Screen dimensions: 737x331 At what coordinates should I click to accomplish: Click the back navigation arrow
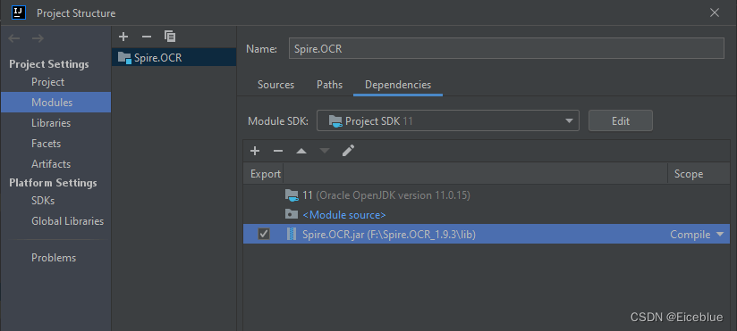pyautogui.click(x=14, y=38)
